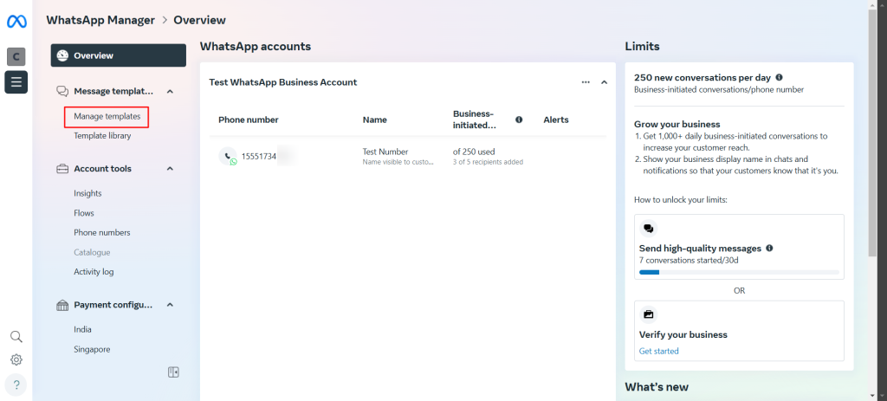Viewport: 887px width, 401px height.
Task: Select Singapore payment configuration
Action: click(x=92, y=350)
